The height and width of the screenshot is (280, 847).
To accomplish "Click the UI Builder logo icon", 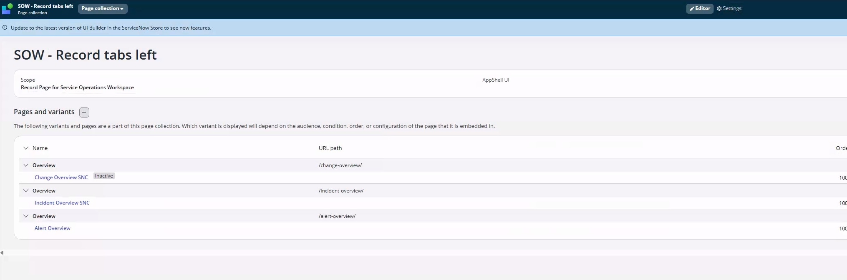I will [8, 9].
